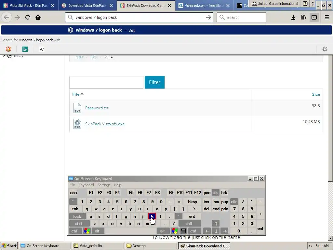Open the language bar help icon

(x=305, y=4)
